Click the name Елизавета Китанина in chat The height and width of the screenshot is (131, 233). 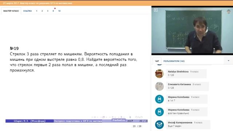(x=179, y=84)
